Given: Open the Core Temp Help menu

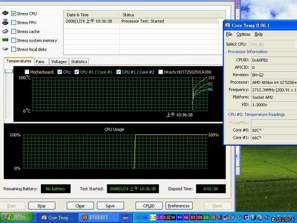Looking at the screenshot, I should point(258,34).
